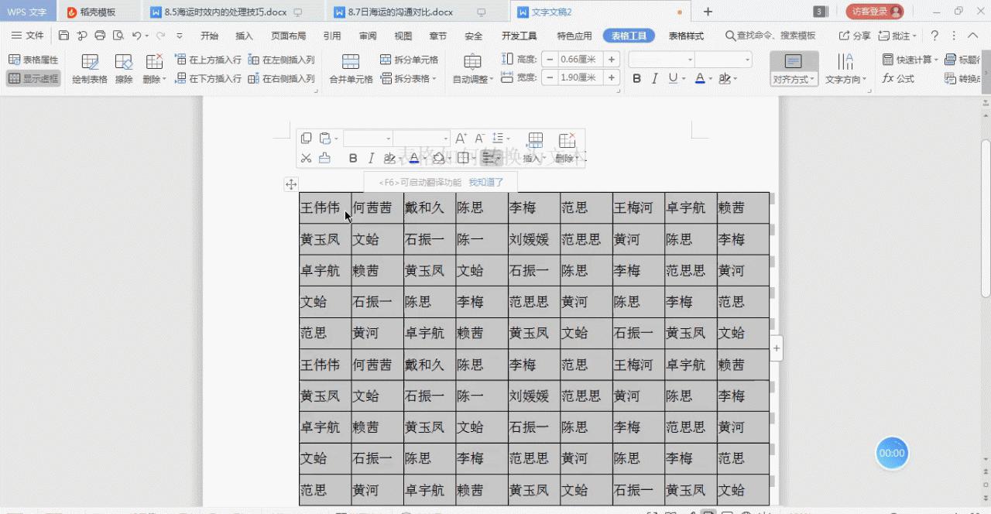Click the Copy icon in floating mini toolbar
991x514 pixels.
[x=306, y=138]
